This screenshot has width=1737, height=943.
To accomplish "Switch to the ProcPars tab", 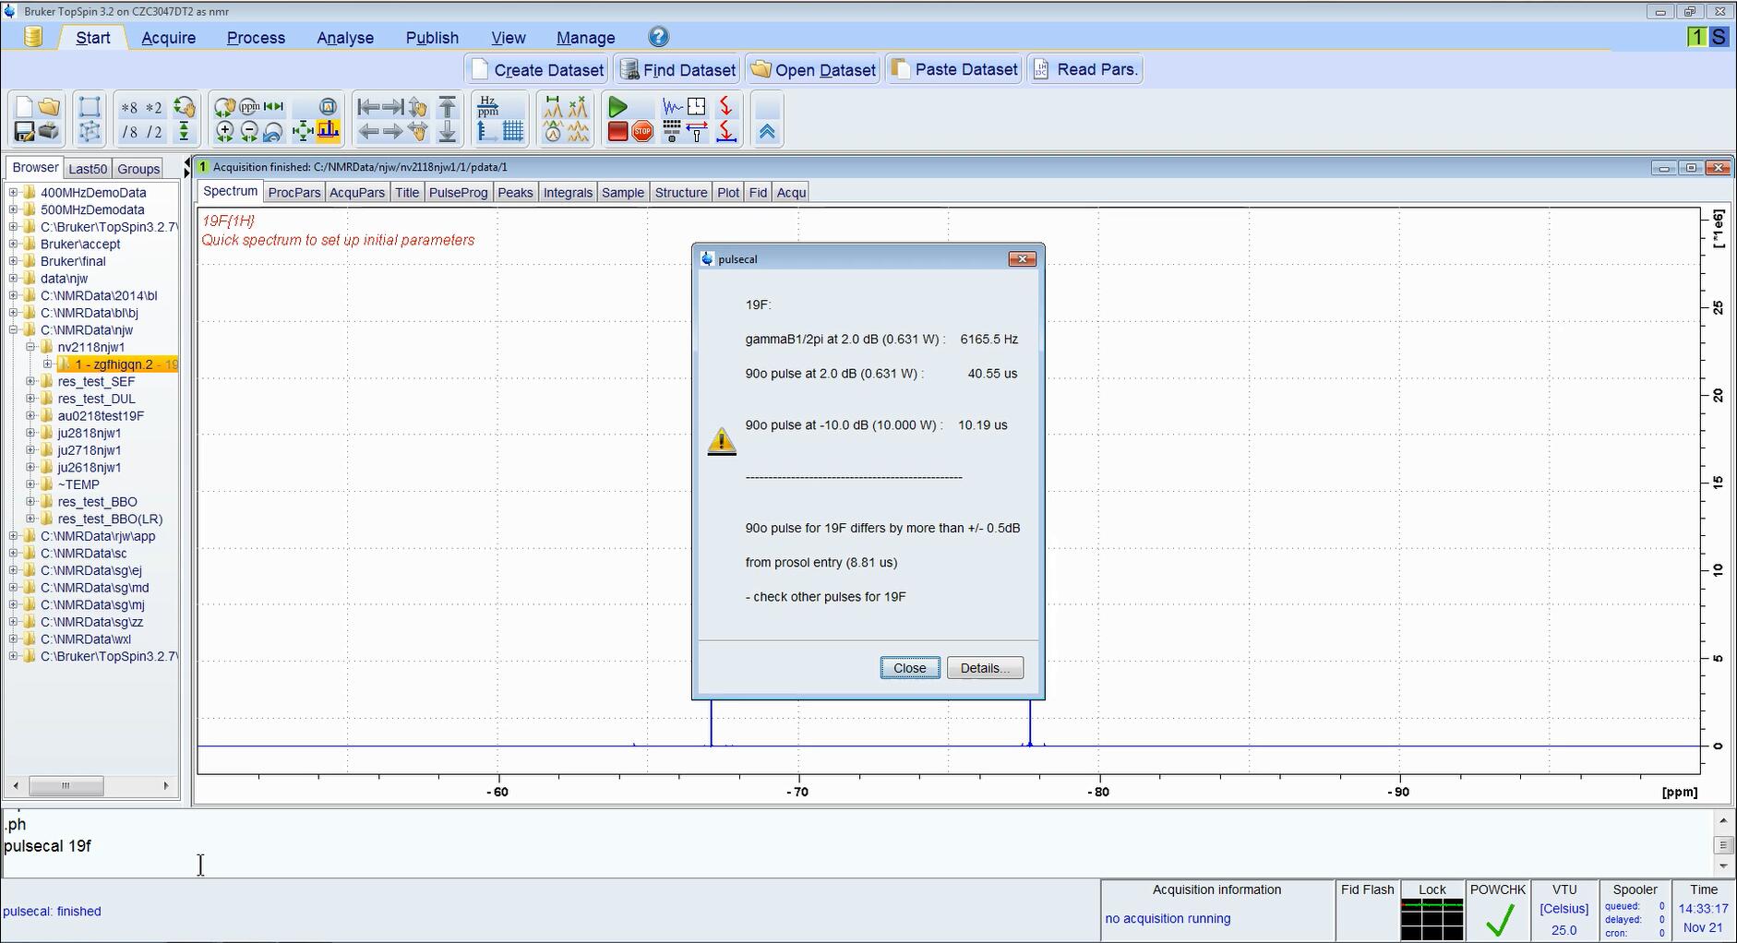I will 294,192.
